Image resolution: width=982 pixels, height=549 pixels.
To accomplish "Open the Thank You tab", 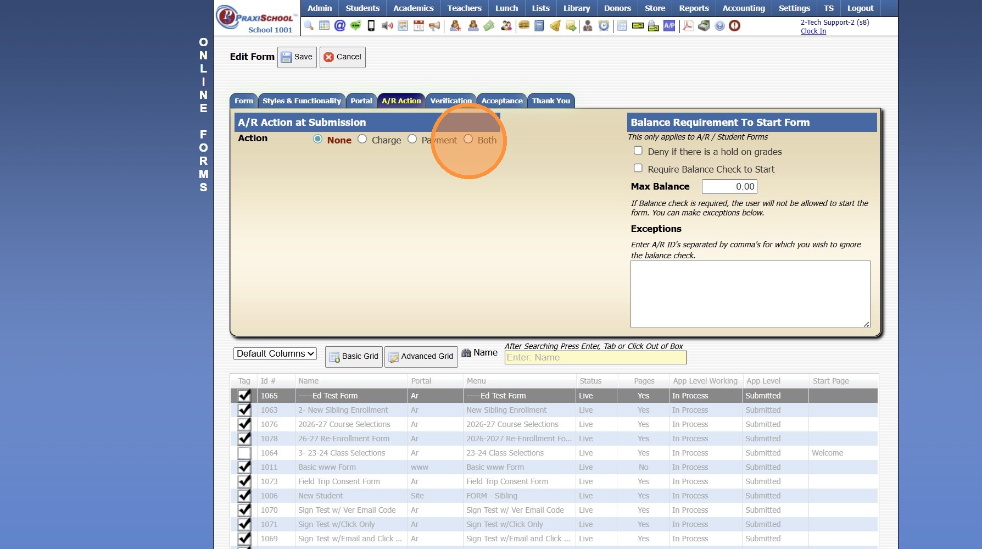I will [551, 101].
